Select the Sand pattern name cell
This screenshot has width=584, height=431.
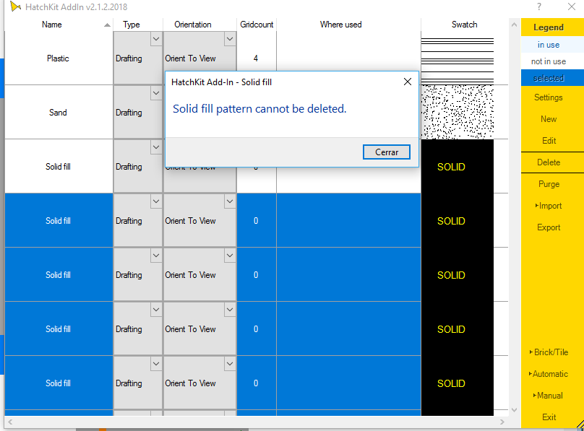pos(59,113)
